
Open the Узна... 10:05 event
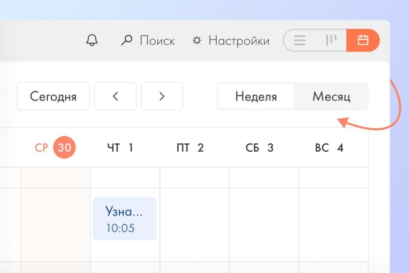click(x=125, y=218)
